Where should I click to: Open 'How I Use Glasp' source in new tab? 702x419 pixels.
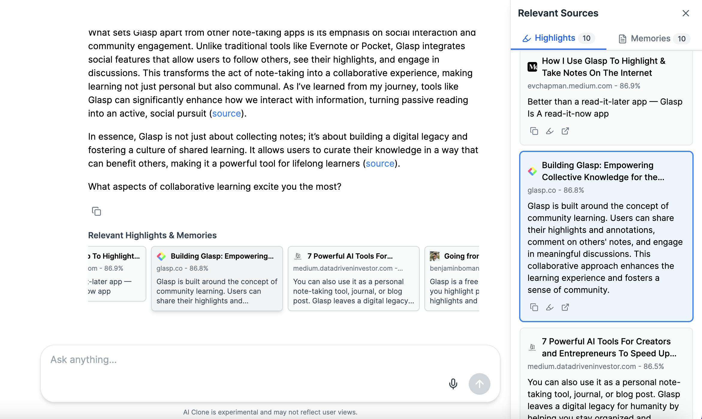[565, 131]
